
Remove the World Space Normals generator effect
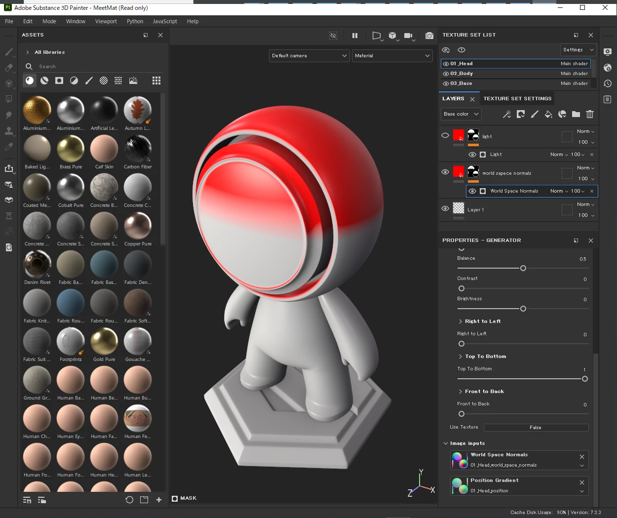point(592,191)
